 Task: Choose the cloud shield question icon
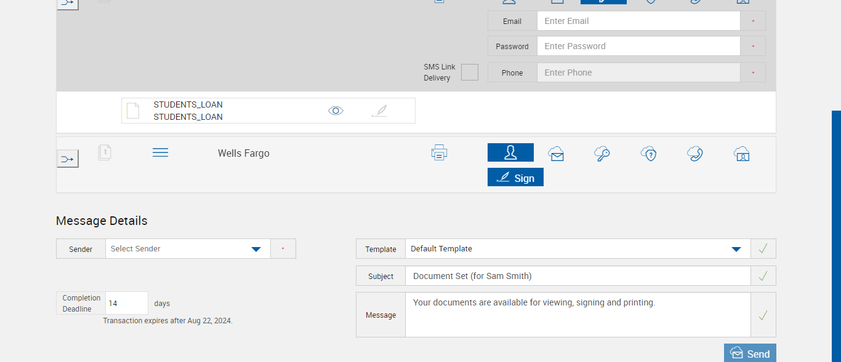(x=648, y=154)
